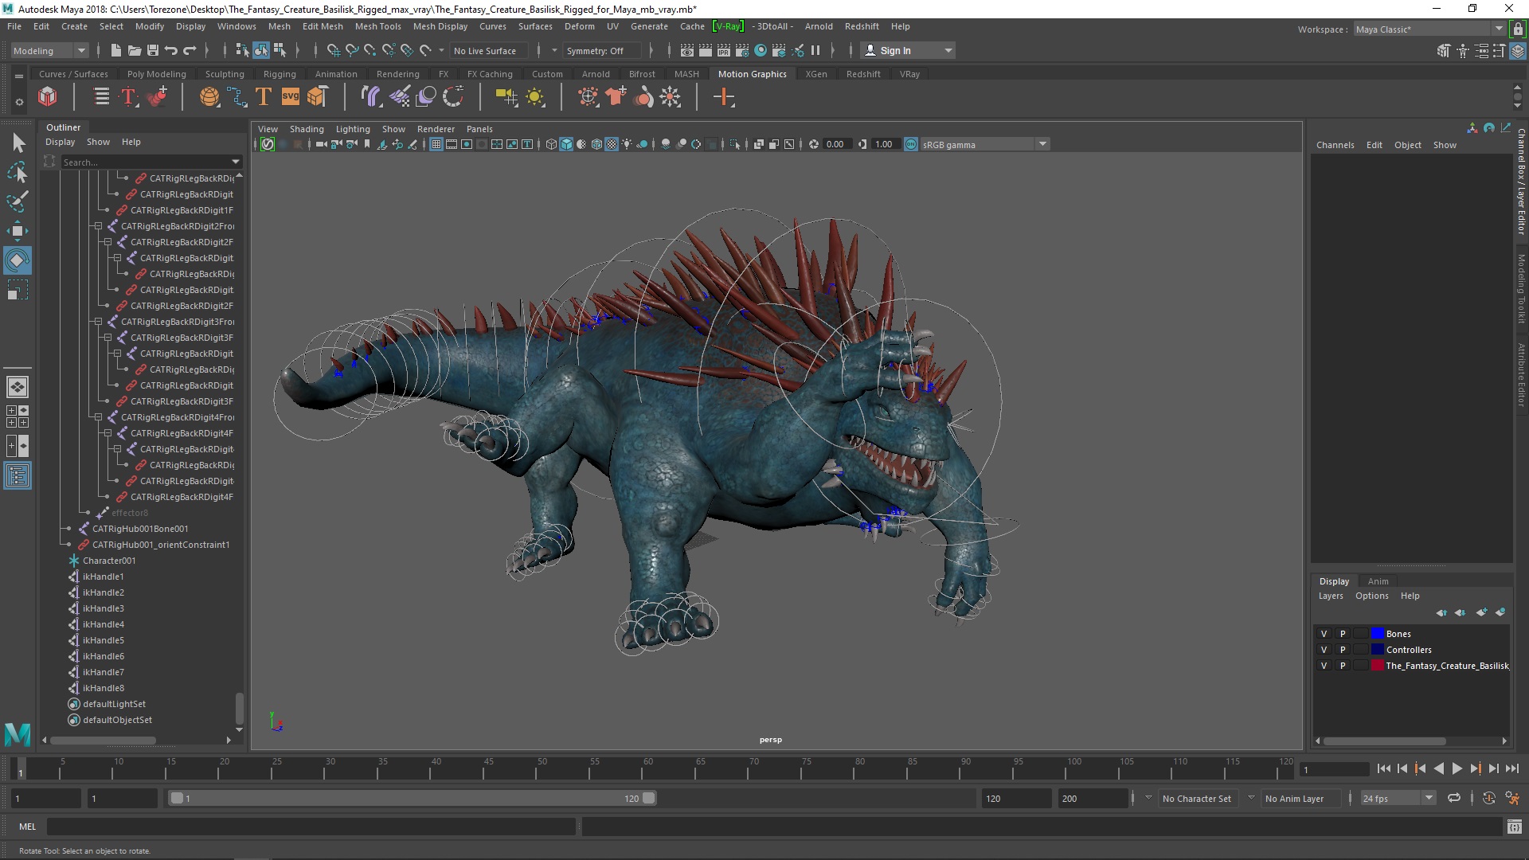Click the red swatch of Basilisk layer
This screenshot has height=860, width=1529.
coord(1378,666)
